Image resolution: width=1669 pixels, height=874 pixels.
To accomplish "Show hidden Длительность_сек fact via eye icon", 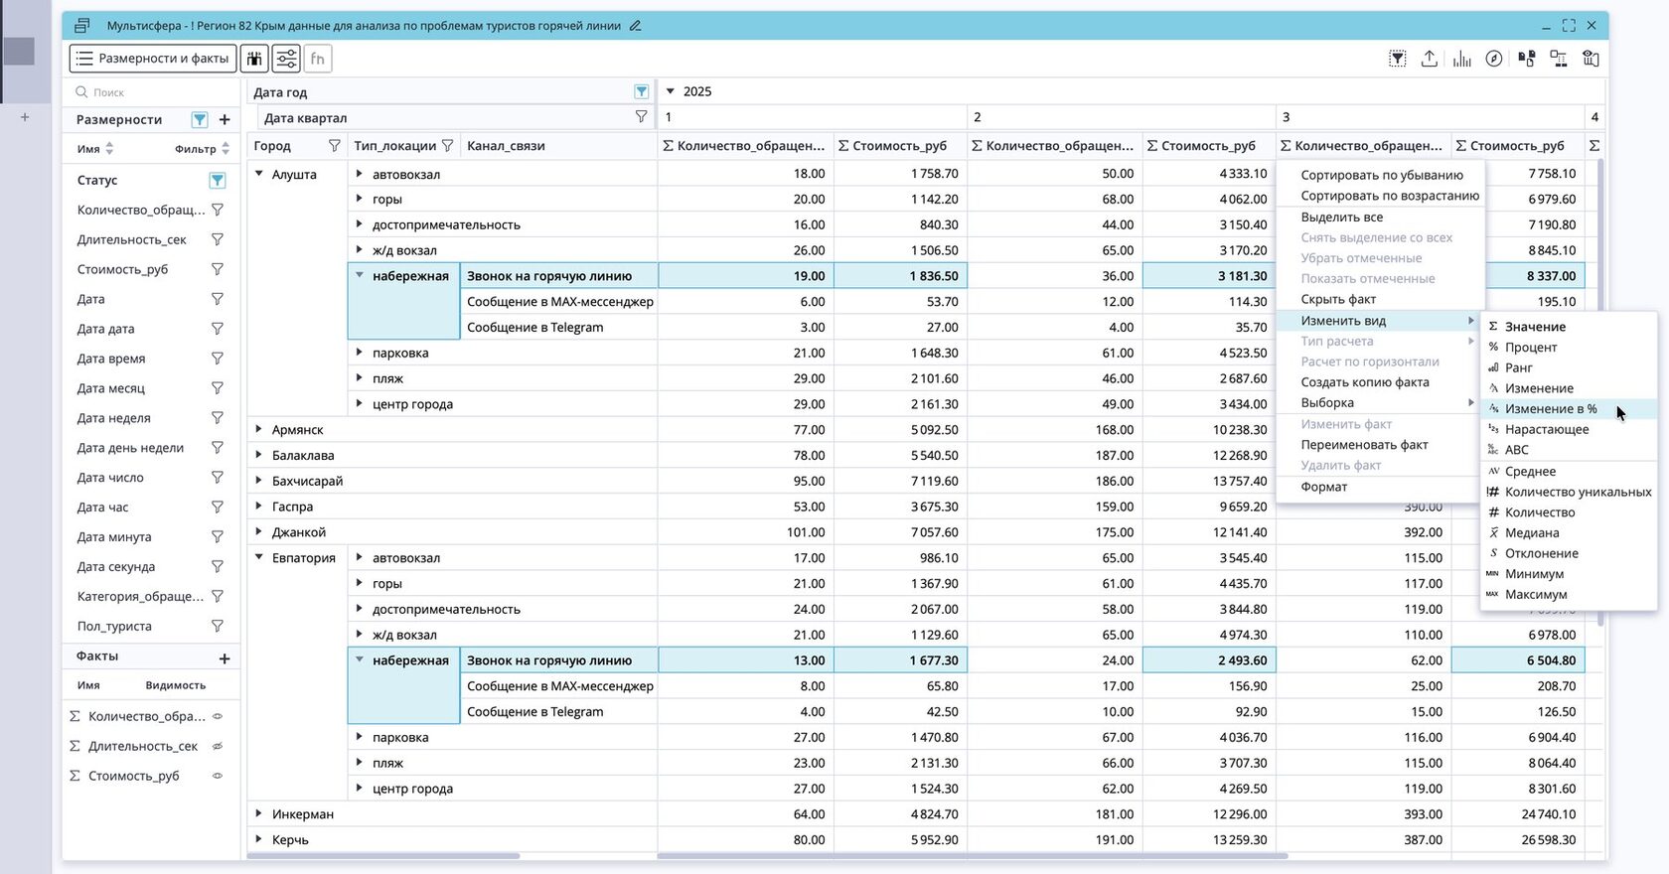I will [x=218, y=746].
